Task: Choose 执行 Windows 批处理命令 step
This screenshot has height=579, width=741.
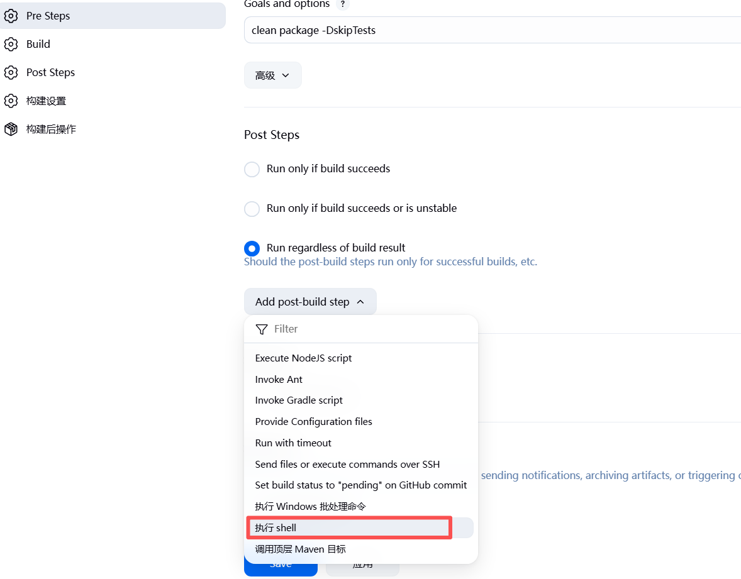Action: coord(361,506)
